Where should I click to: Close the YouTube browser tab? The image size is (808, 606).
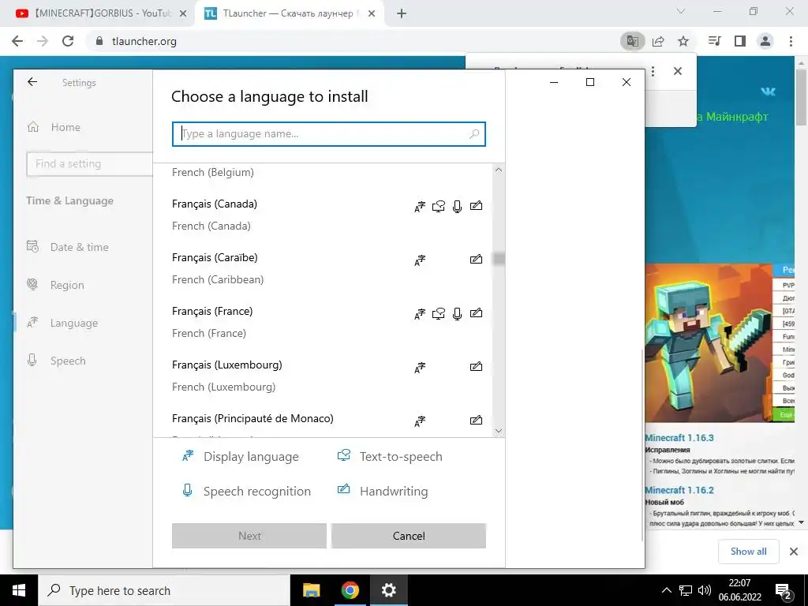[183, 14]
